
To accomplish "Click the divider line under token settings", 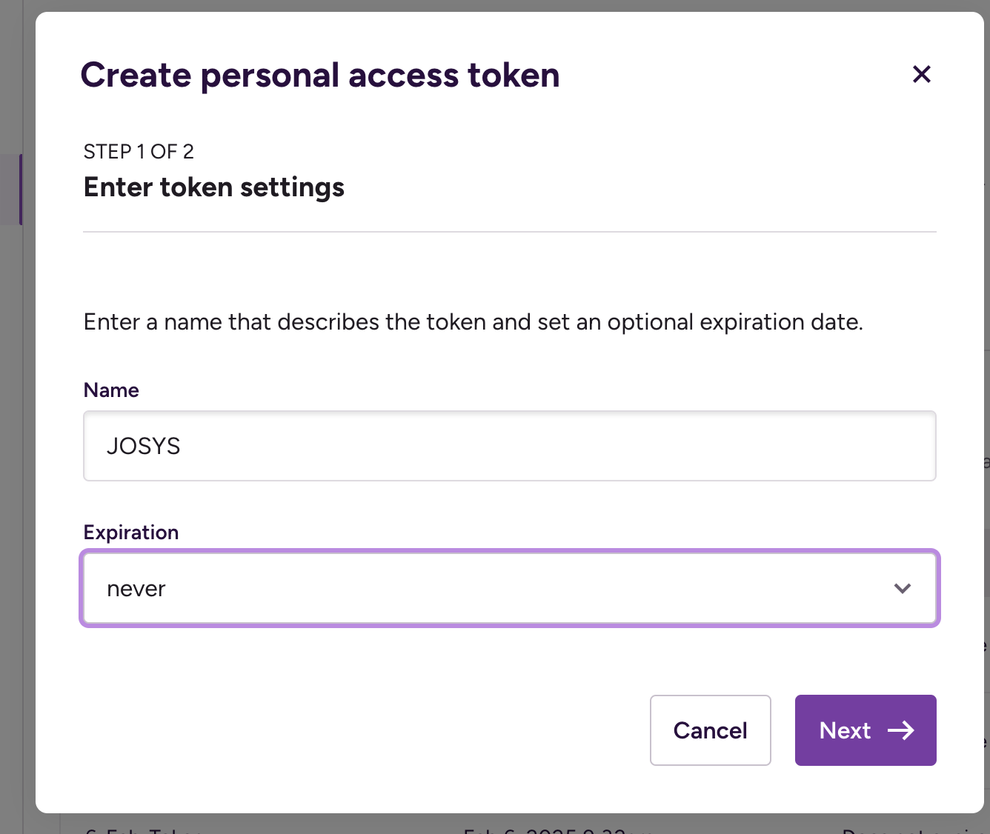I will pyautogui.click(x=509, y=232).
